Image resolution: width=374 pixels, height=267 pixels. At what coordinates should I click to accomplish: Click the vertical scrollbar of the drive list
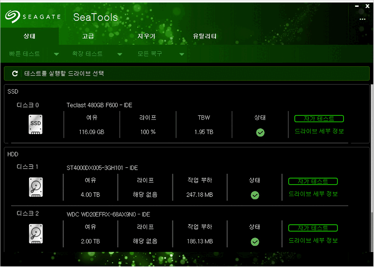coord(371,148)
